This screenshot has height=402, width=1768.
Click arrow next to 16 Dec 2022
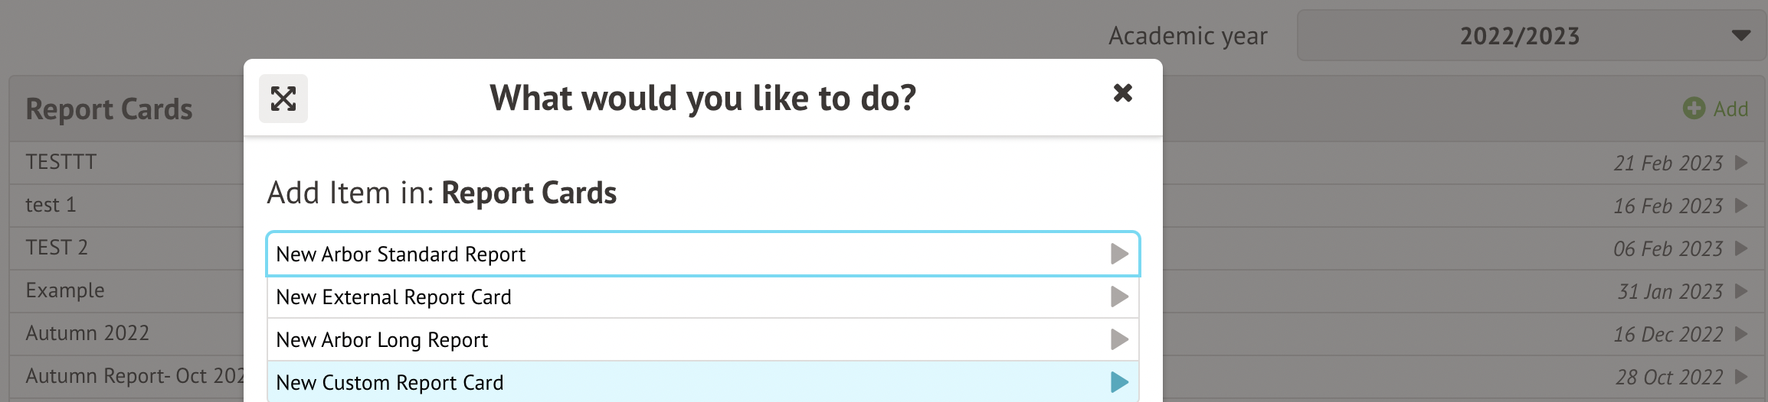point(1741,334)
